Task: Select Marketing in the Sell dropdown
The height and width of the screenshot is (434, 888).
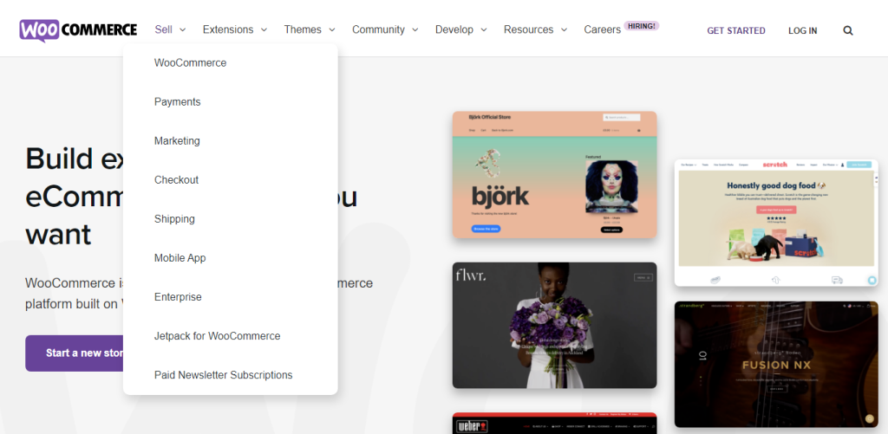Action: (x=177, y=141)
